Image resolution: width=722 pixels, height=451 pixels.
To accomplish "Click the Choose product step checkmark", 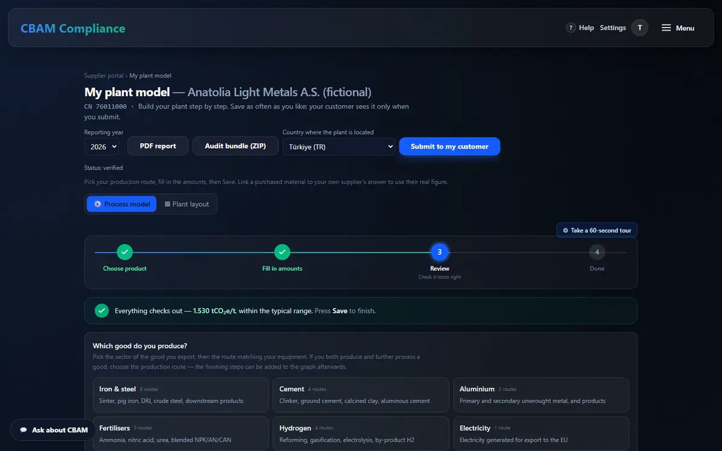I will pyautogui.click(x=125, y=252).
